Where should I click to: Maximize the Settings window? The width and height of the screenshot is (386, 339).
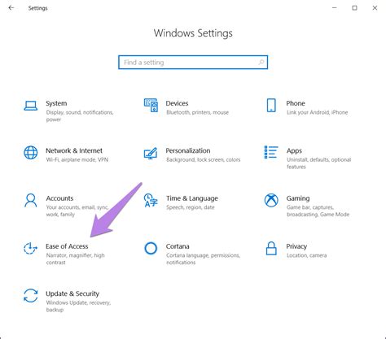[354, 8]
